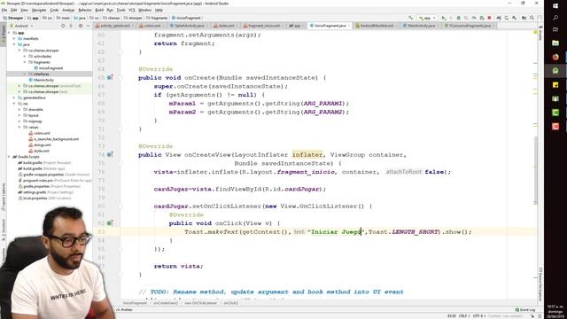Open the VCS menu
This screenshot has width=567, height=319.
click(132, 10)
